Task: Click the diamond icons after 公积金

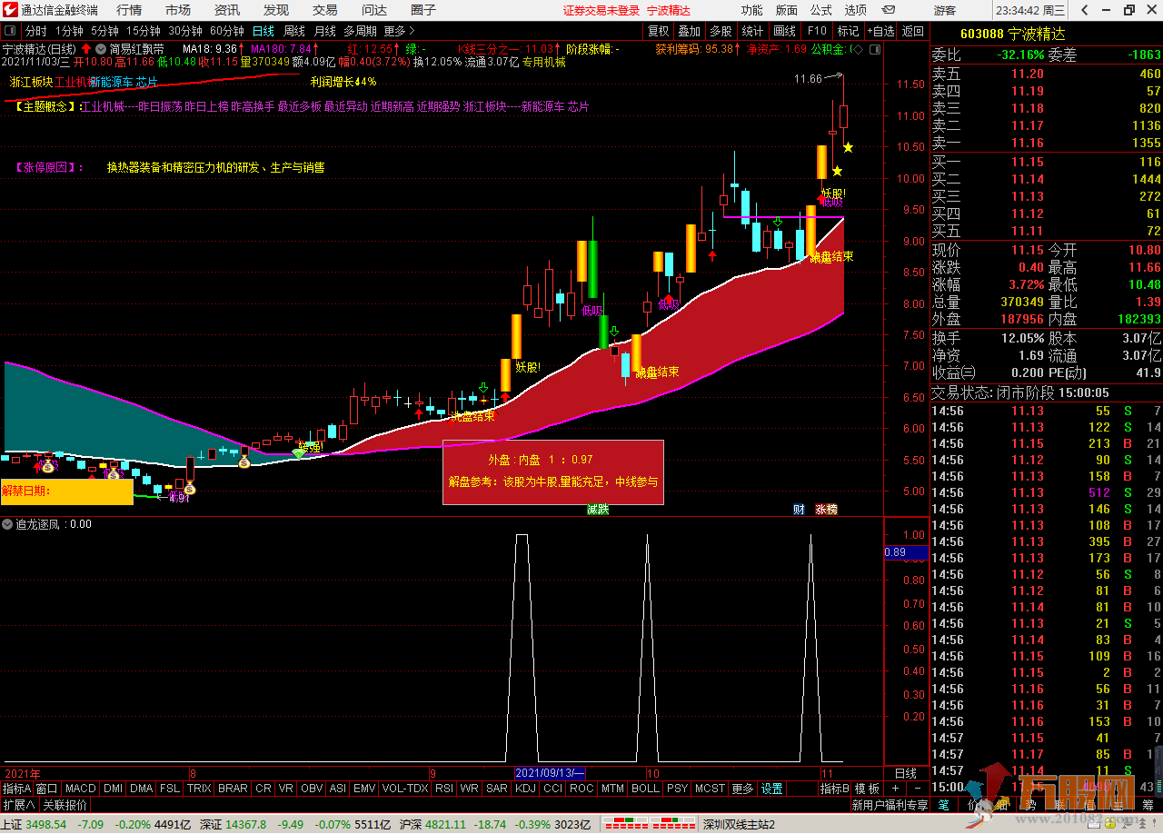Action: [860, 48]
